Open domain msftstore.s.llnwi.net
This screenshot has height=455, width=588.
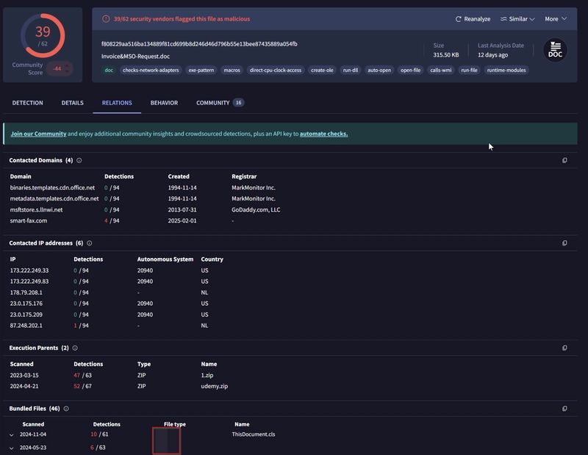pyautogui.click(x=36, y=209)
